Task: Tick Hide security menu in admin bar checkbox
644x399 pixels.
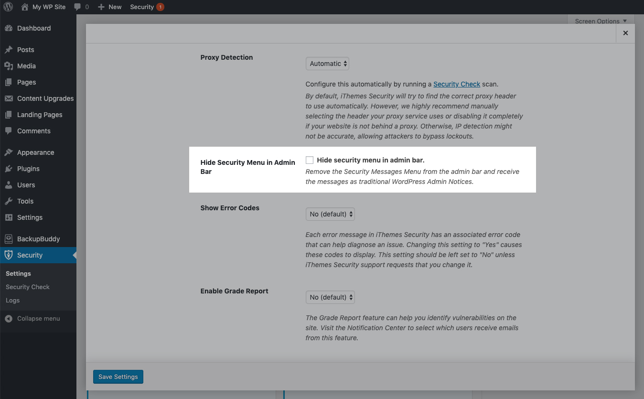Action: click(310, 160)
